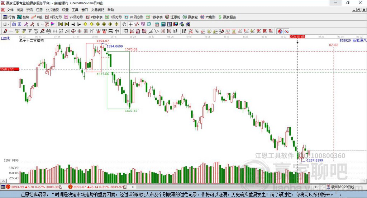Click the infinity loop icon
This screenshot has height=198, width=367.
pyautogui.click(x=286, y=31)
